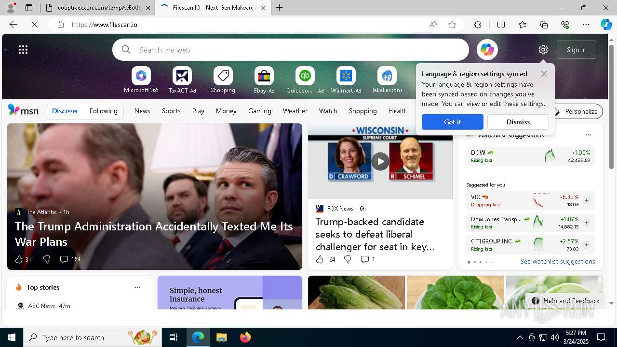Open the DOW stock row
617x347 pixels.
(x=531, y=156)
